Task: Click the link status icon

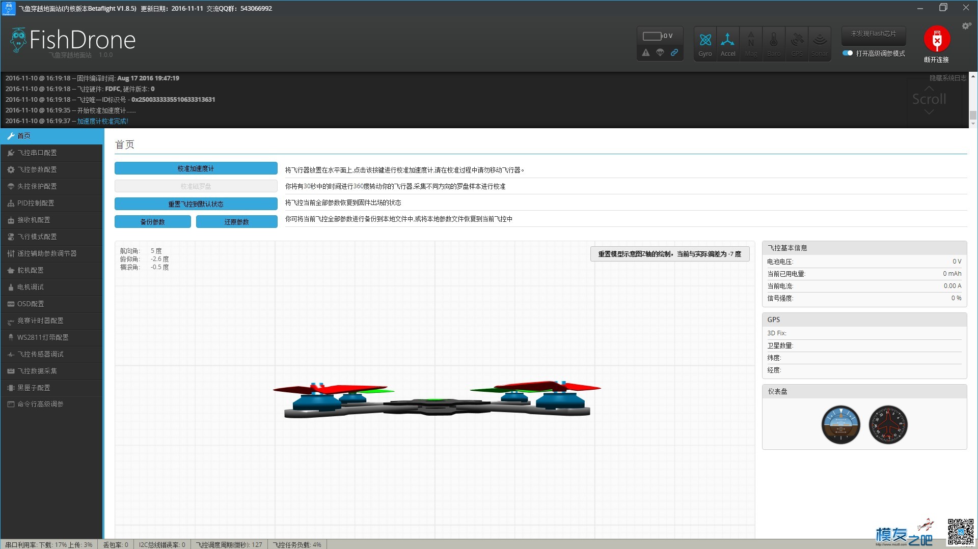Action: pos(674,52)
